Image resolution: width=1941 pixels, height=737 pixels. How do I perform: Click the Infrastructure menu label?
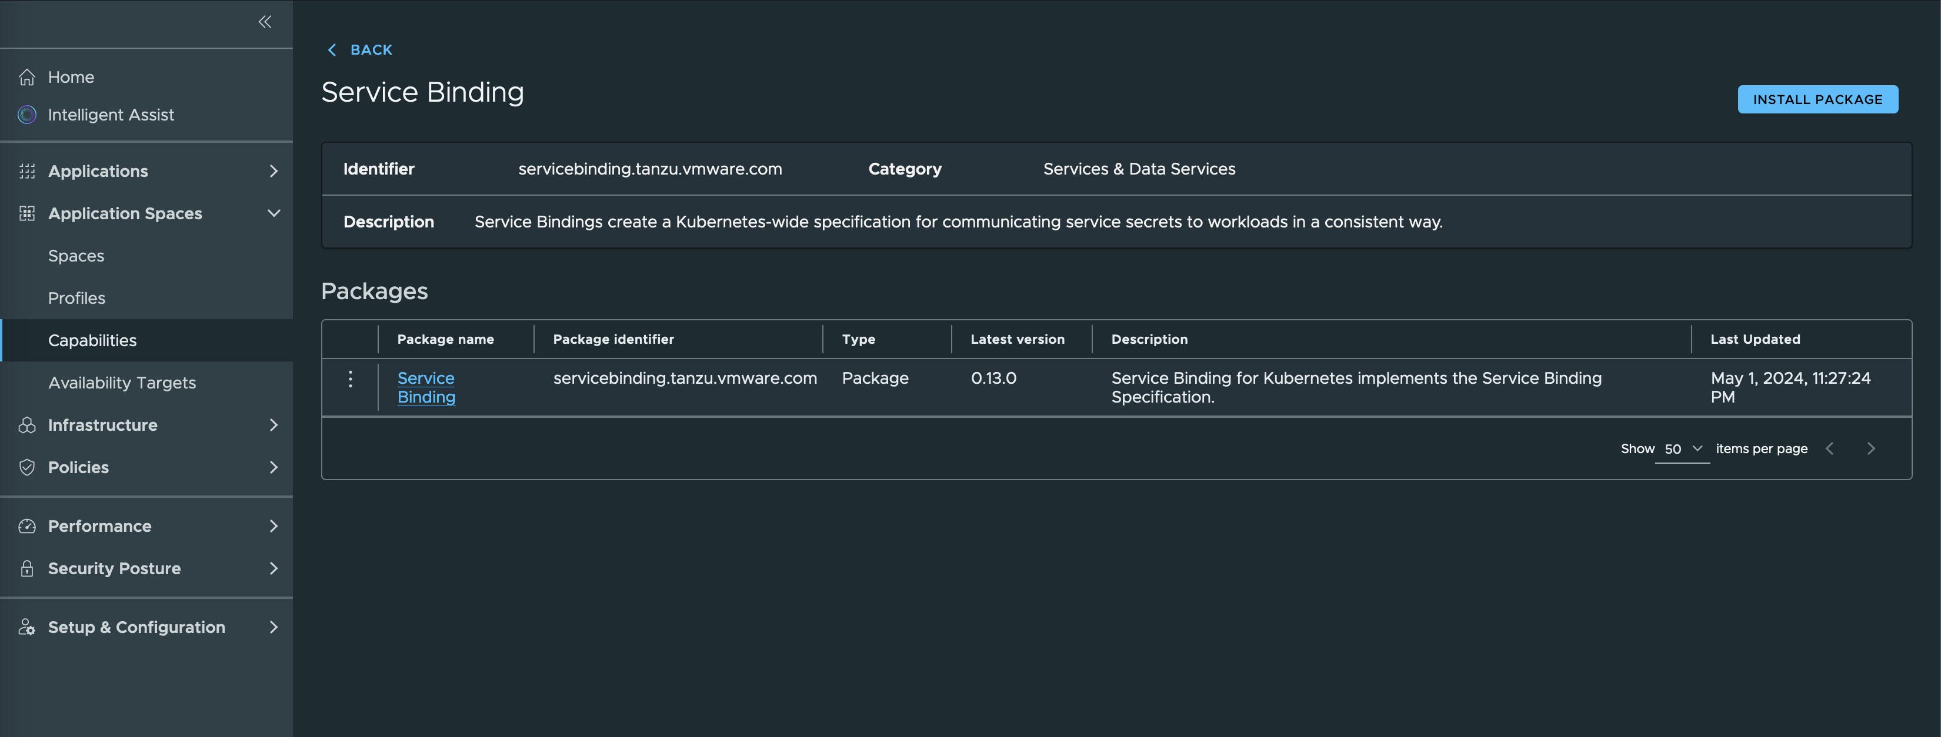pos(102,424)
